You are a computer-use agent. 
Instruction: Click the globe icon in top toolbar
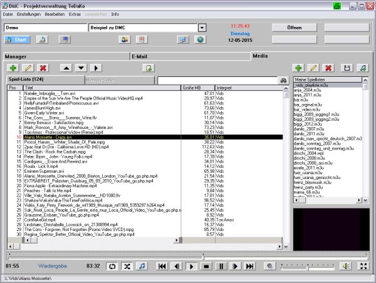point(201,39)
